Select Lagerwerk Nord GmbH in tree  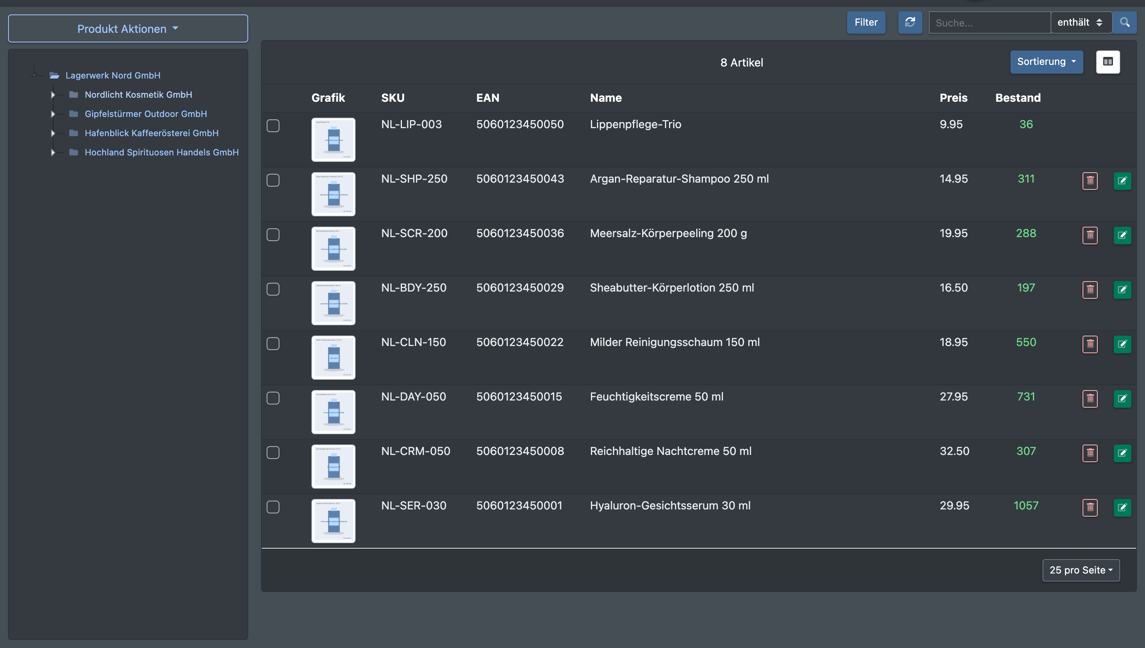[113, 75]
